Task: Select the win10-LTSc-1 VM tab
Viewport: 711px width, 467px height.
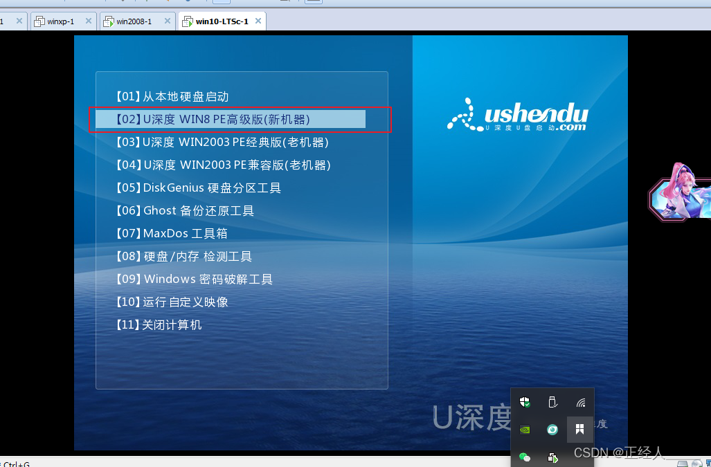Action: tap(222, 21)
